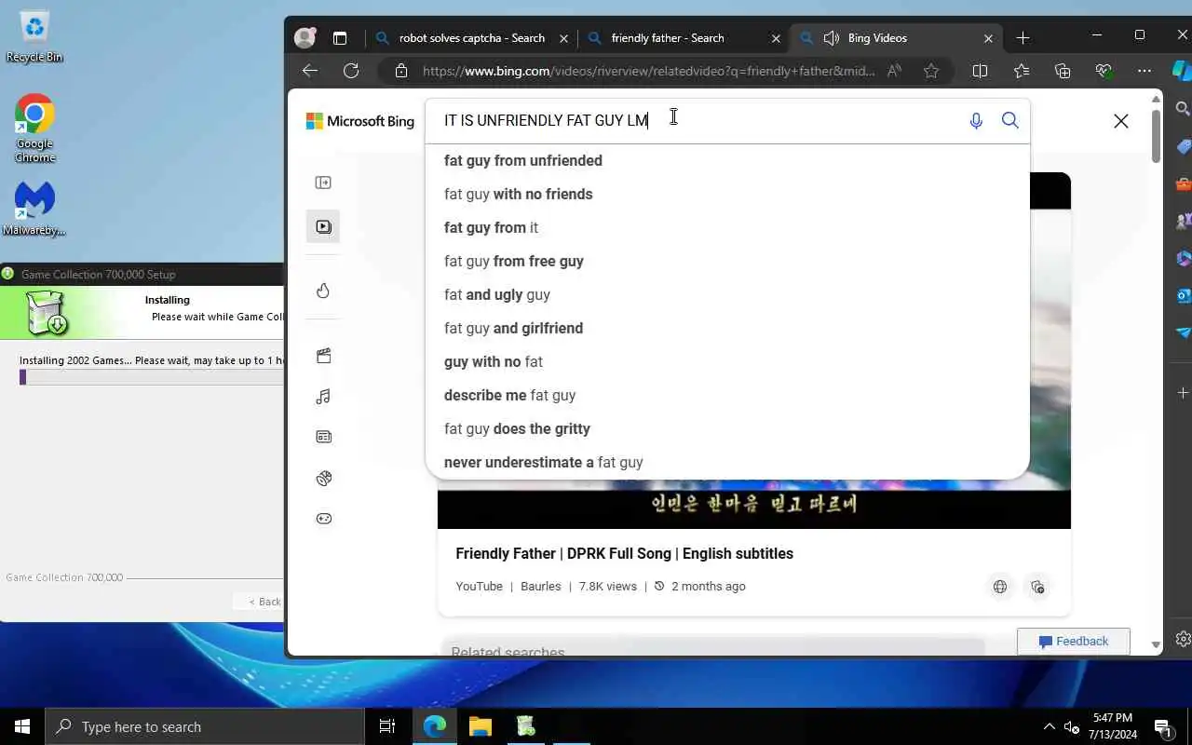Click the Bing search magnifier icon

[1009, 120]
